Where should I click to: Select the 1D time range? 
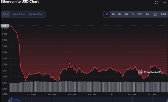click(107, 14)
